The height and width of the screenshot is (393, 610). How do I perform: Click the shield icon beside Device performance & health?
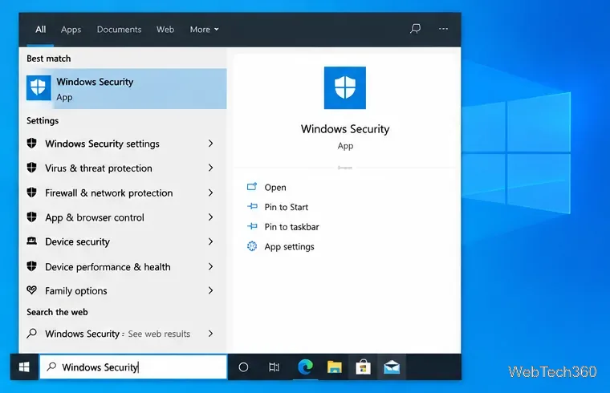click(32, 266)
